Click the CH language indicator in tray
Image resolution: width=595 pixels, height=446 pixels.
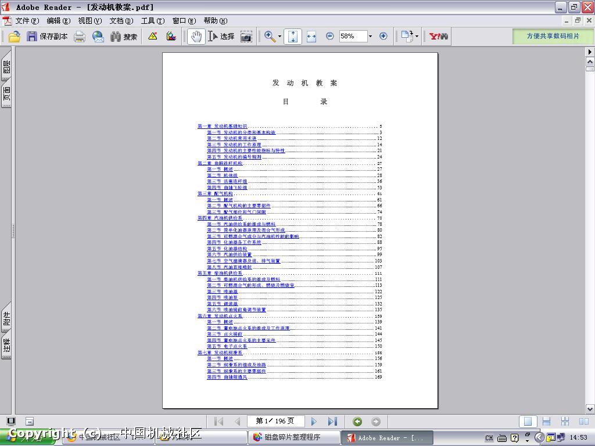[x=489, y=438]
